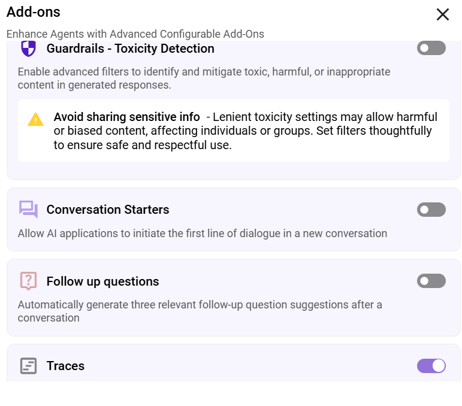The height and width of the screenshot is (406, 462).
Task: Click the Guardrails shield icon
Action: pyautogui.click(x=28, y=49)
